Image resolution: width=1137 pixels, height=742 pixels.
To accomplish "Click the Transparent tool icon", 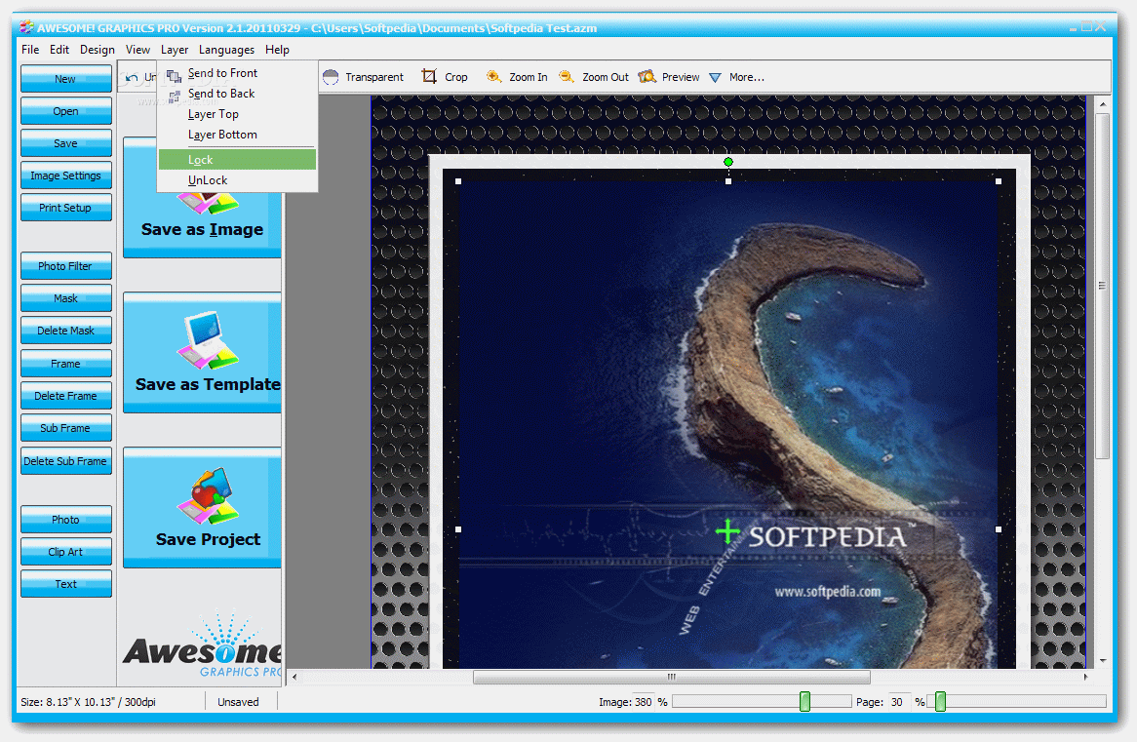I will pyautogui.click(x=331, y=77).
